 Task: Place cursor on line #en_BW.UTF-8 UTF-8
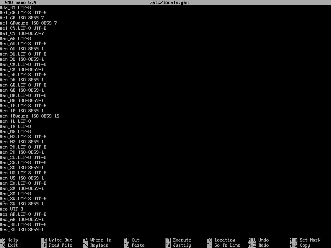point(23,54)
